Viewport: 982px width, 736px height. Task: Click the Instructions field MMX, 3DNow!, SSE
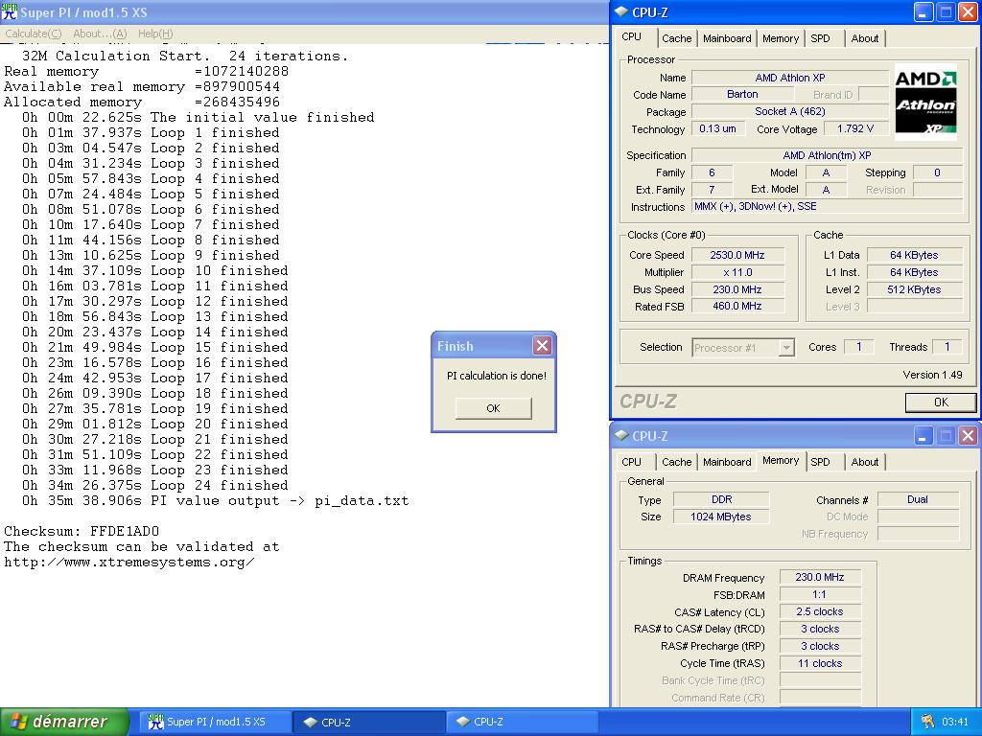click(827, 207)
